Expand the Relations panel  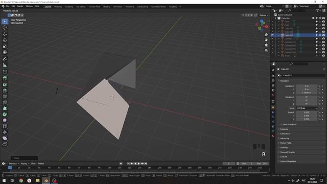tap(284, 129)
